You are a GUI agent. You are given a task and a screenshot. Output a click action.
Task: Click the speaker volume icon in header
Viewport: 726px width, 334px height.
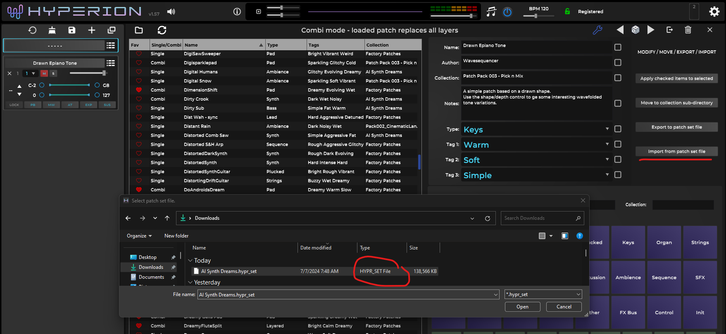[x=171, y=12]
